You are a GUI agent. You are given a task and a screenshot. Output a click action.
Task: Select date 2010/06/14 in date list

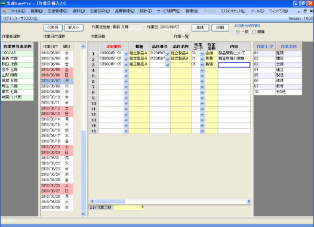tap(57, 119)
